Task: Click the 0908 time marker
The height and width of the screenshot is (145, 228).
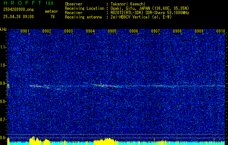Action: [177, 31]
